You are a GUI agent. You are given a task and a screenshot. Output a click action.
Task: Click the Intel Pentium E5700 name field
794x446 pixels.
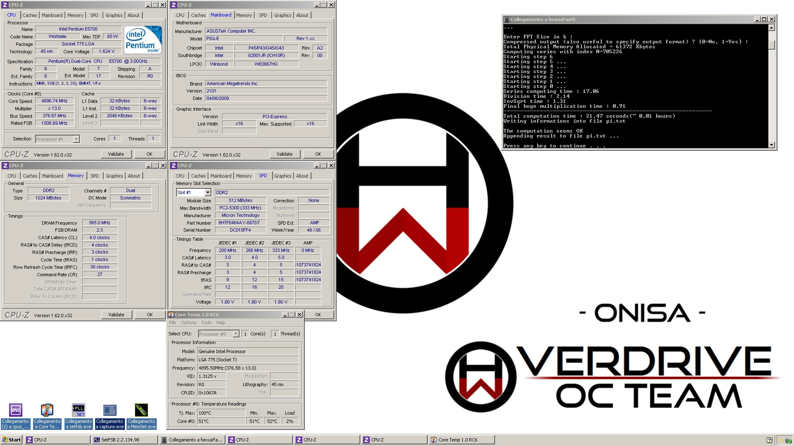pos(78,29)
